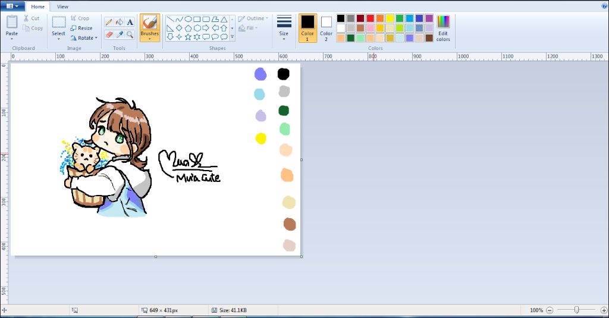This screenshot has width=609, height=318.
Task: Click the Paste clipboard icon
Action: coord(12,22)
